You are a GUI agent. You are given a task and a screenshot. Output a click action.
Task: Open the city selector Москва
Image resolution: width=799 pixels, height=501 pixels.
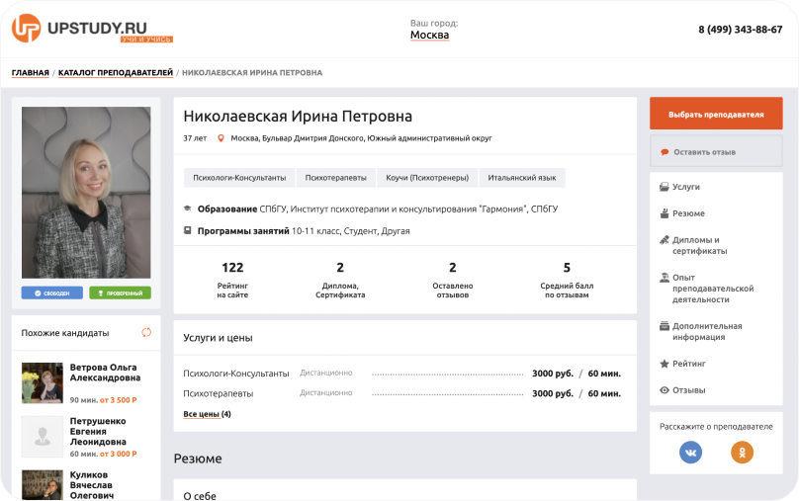click(429, 36)
